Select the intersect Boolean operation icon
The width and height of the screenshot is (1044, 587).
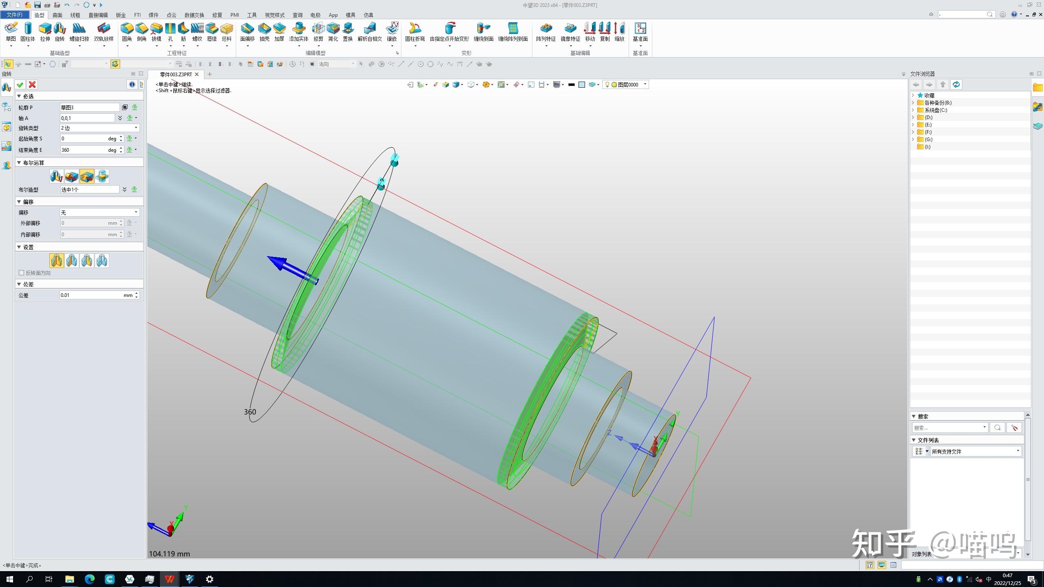tap(102, 176)
